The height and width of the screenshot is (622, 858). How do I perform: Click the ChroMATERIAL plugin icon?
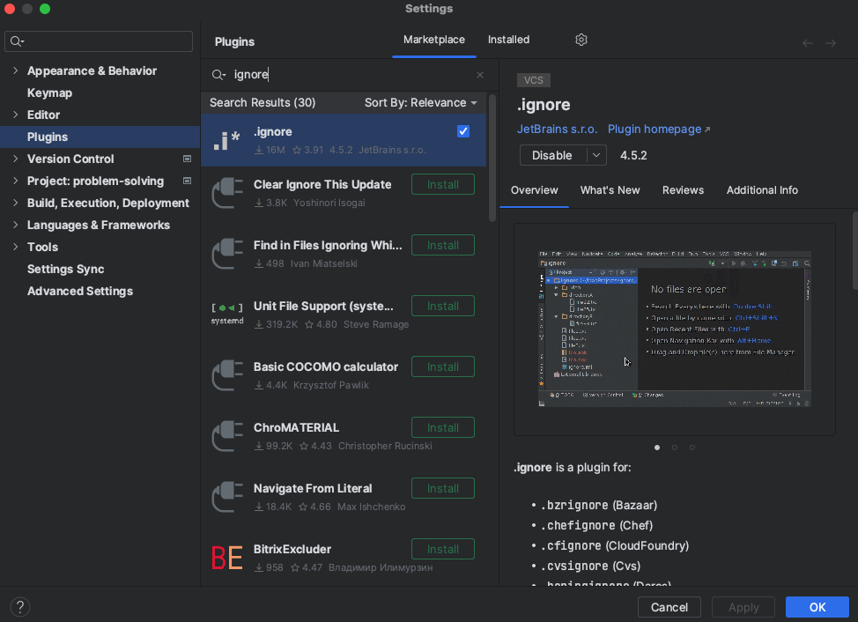click(227, 436)
